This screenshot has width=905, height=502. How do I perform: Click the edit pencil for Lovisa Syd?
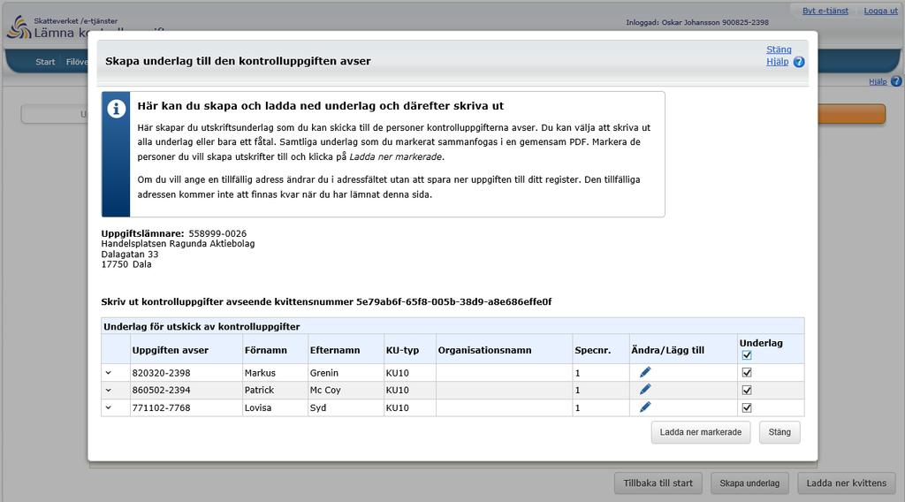(644, 407)
